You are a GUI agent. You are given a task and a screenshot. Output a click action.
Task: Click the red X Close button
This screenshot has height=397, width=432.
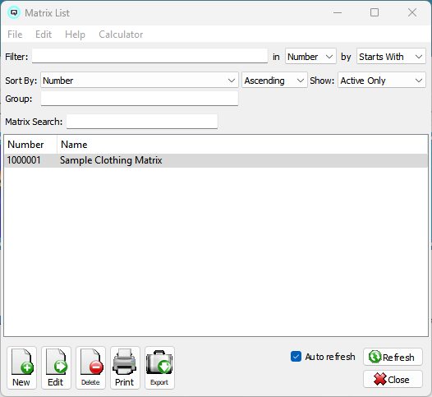tap(393, 380)
